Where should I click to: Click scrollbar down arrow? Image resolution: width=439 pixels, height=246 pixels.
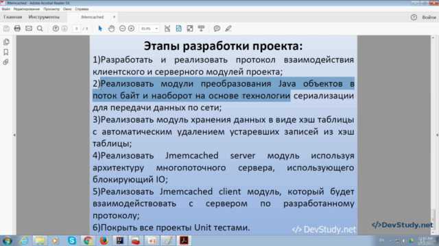(x=433, y=232)
